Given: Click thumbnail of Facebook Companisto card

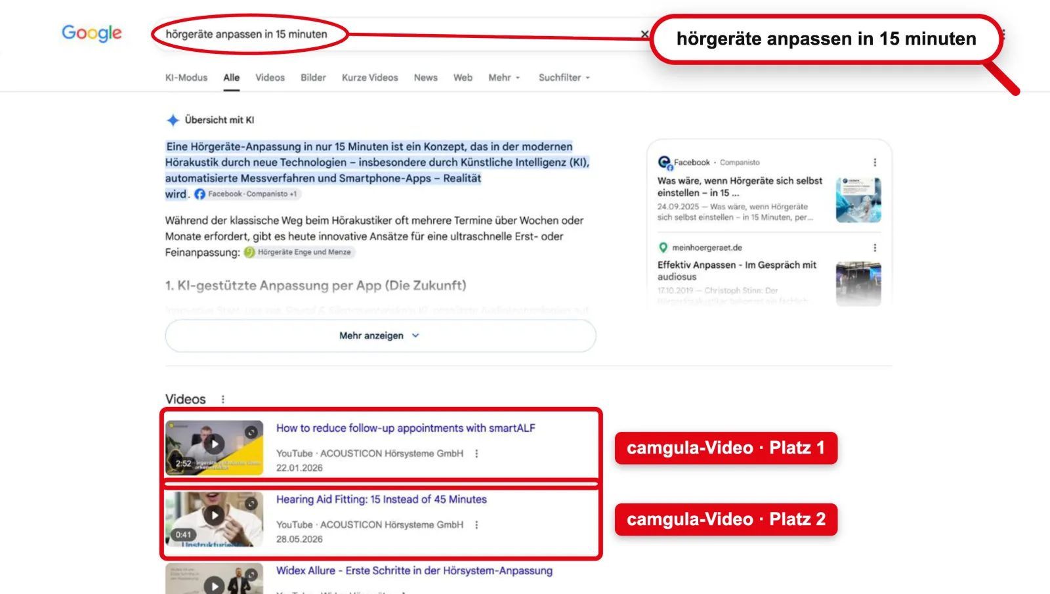Looking at the screenshot, I should coord(858,200).
